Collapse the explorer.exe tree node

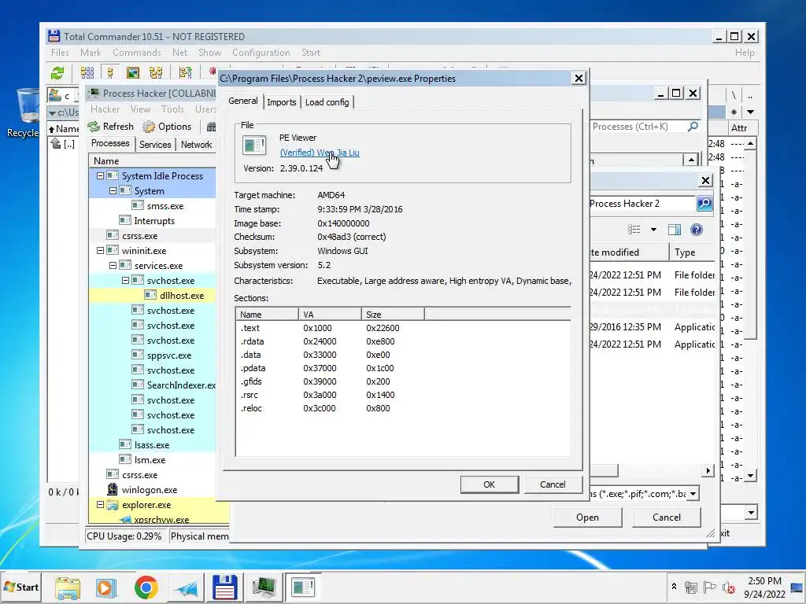pyautogui.click(x=100, y=505)
